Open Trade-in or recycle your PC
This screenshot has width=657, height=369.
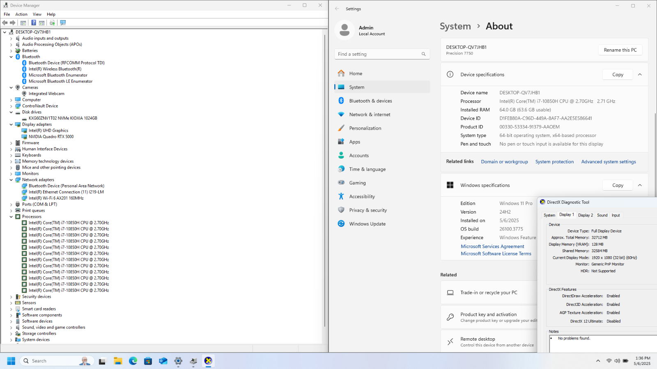point(489,293)
